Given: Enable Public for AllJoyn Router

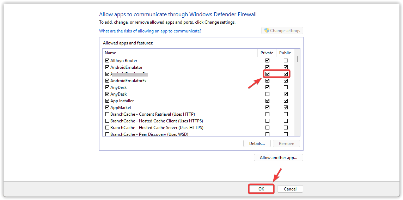Looking at the screenshot, I should 286,61.
